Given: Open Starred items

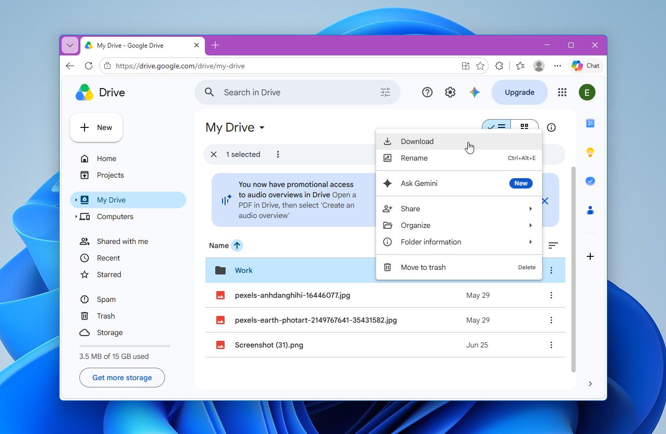Looking at the screenshot, I should pos(128,274).
